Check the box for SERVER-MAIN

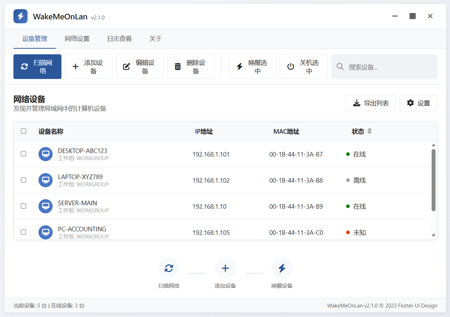[x=24, y=206]
